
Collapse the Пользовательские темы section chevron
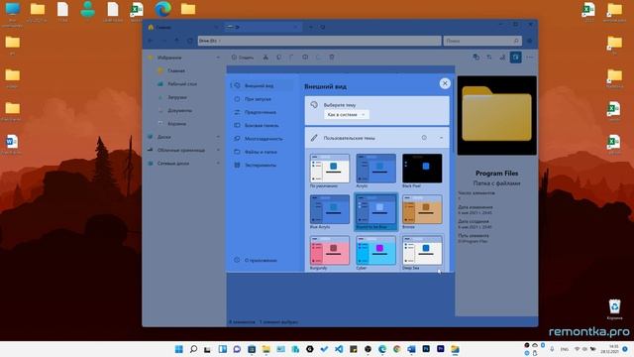point(441,138)
